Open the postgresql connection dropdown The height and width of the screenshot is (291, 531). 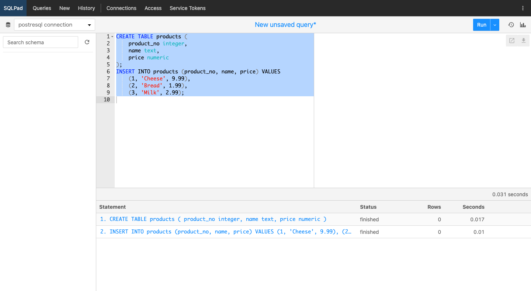pos(55,25)
